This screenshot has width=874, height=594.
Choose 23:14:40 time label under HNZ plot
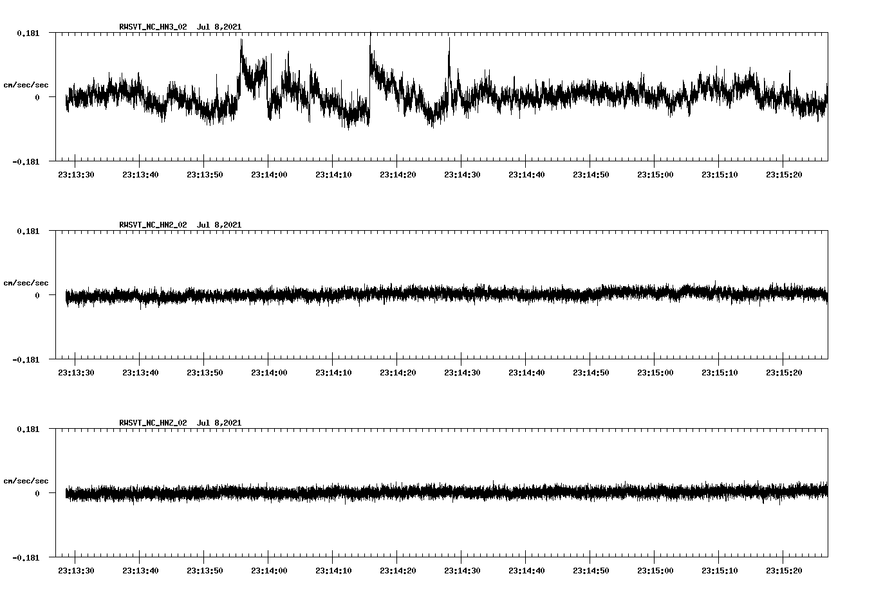click(526, 571)
